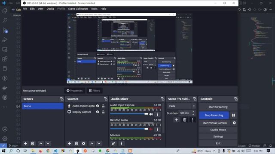Open OBS Settings button
275x154 pixels.
(x=218, y=136)
